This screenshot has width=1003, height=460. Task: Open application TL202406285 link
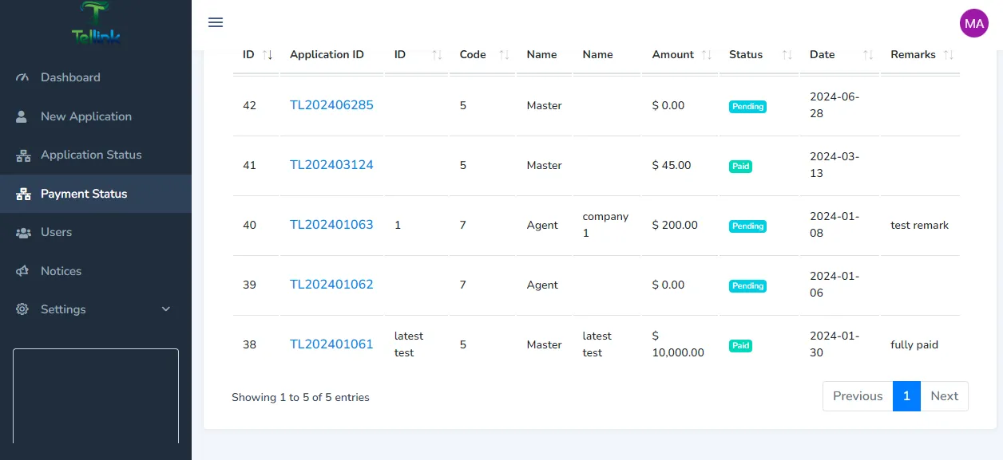point(331,105)
